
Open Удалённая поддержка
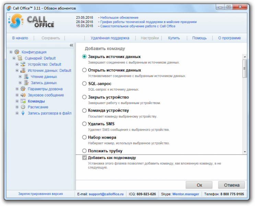(x=110, y=38)
